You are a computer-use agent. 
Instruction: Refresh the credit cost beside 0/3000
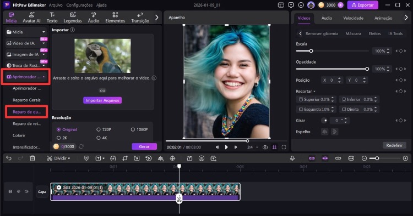[x=81, y=146]
